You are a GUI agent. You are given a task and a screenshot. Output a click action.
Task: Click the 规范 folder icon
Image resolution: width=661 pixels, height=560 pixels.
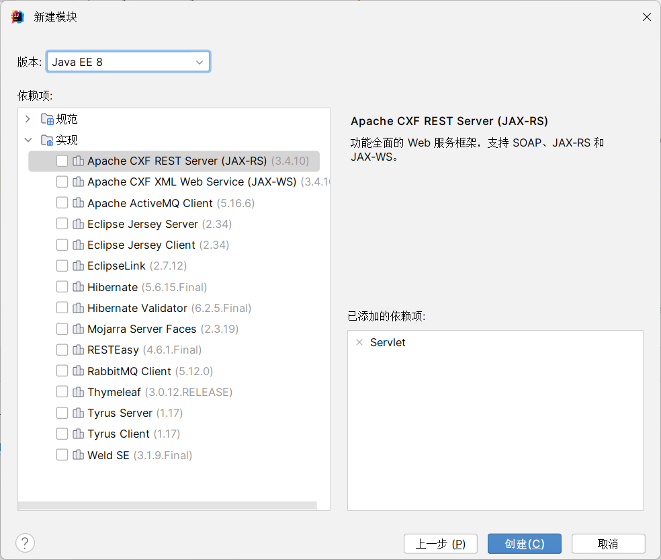click(x=47, y=119)
